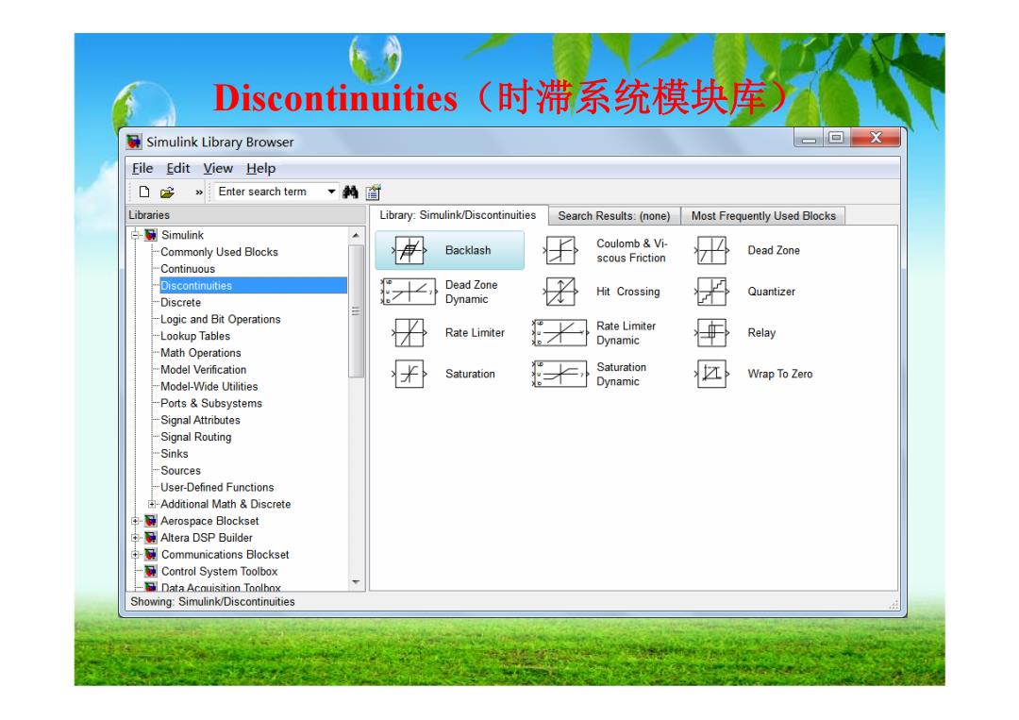The image size is (1019, 720).
Task: Select Sinks library in tree
Action: tap(175, 455)
